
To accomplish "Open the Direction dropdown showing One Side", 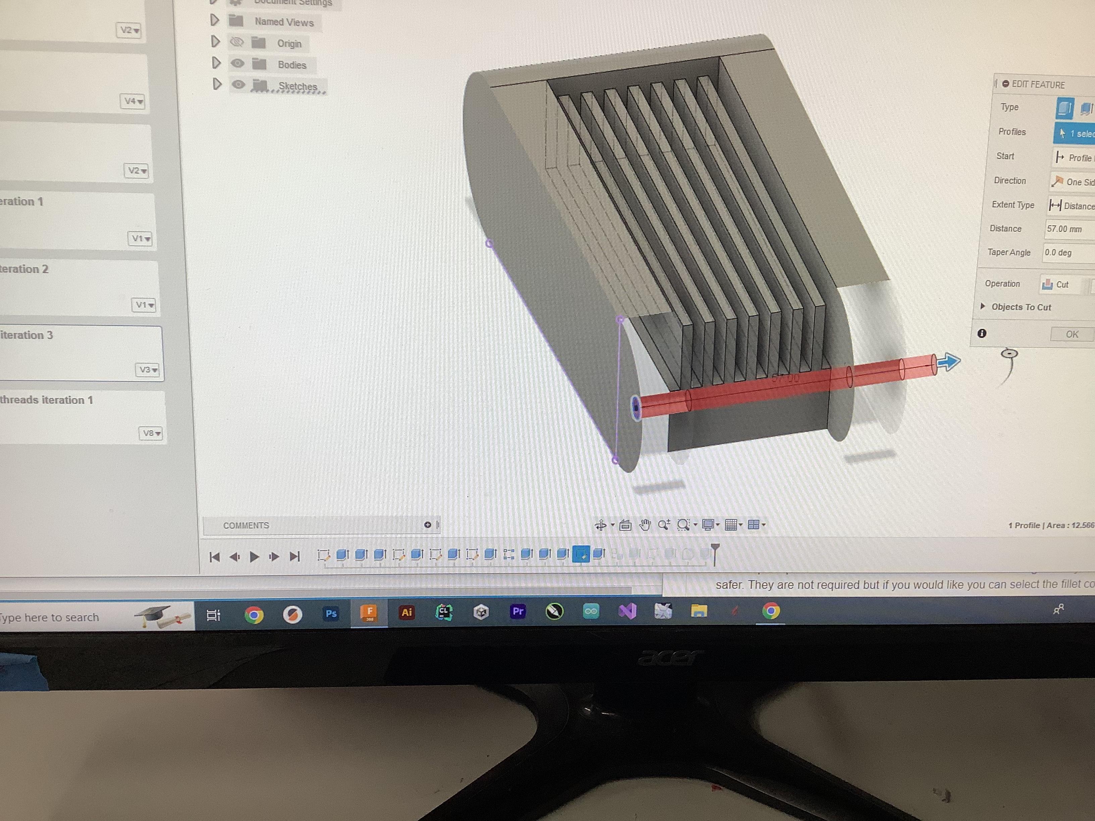I will (x=1072, y=182).
